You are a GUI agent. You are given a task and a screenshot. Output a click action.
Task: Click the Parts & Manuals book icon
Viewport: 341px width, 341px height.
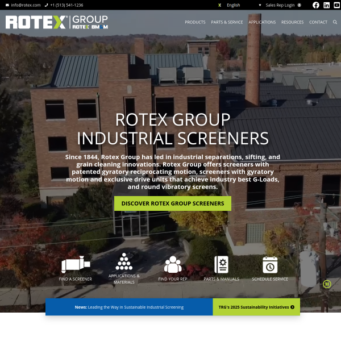pyautogui.click(x=221, y=264)
